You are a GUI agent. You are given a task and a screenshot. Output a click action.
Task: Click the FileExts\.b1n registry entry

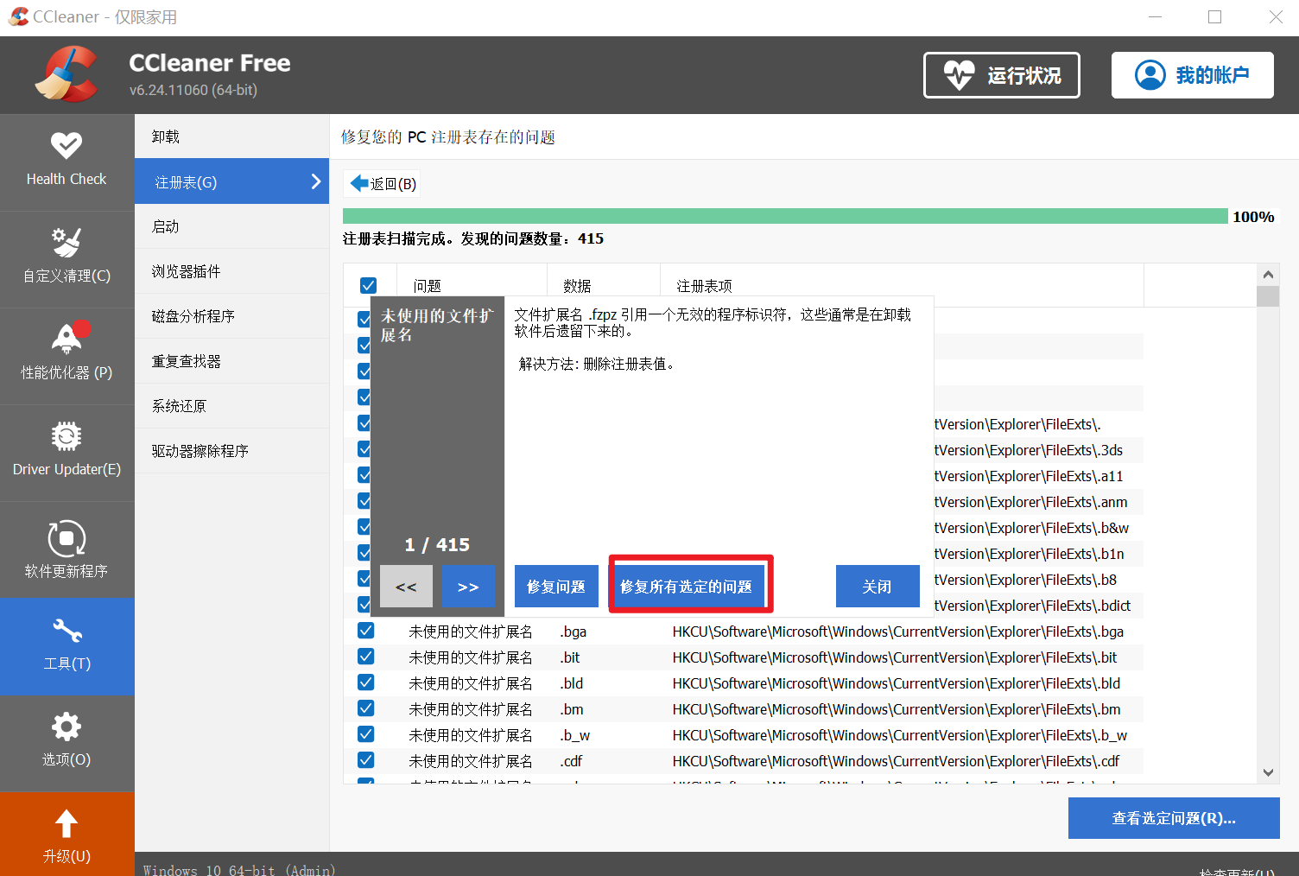[1030, 554]
